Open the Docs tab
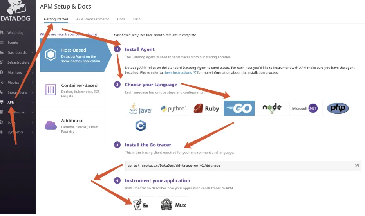365x216 pixels. pos(121,19)
